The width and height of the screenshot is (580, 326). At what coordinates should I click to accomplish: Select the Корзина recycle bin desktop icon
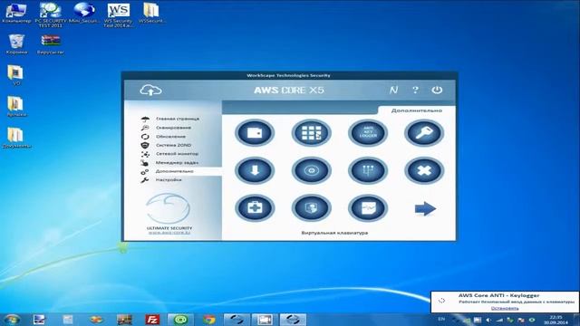pos(16,44)
